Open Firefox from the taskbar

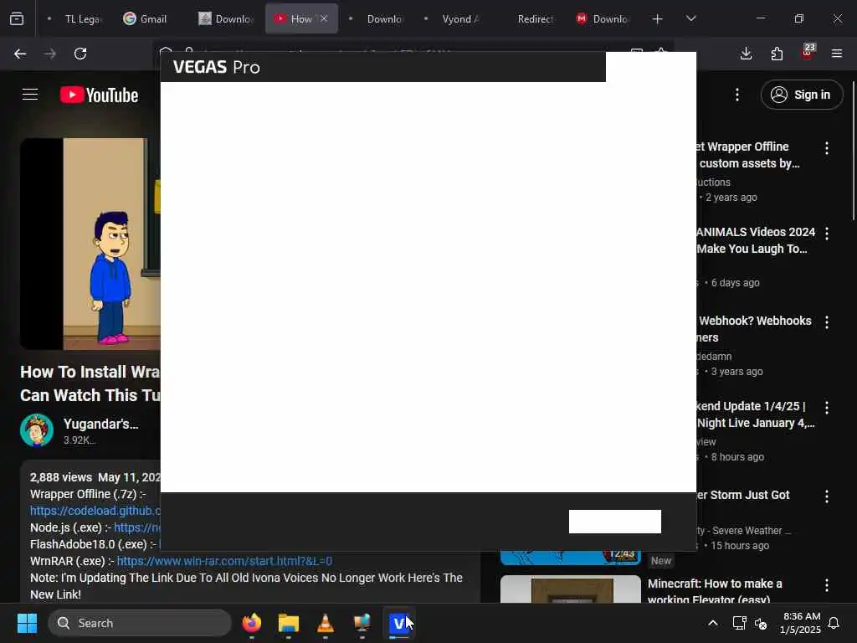coord(251,623)
